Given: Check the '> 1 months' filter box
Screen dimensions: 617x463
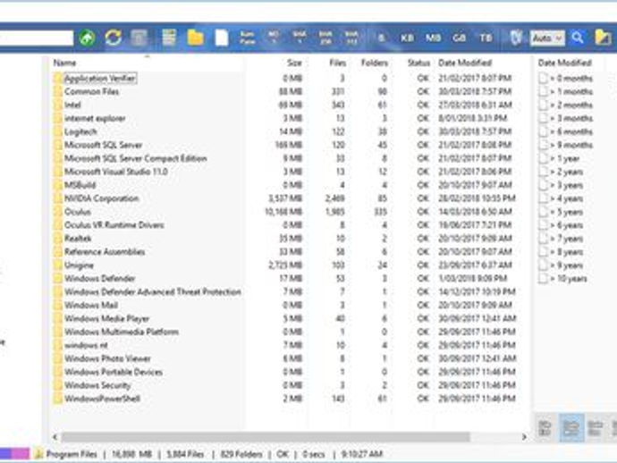Looking at the screenshot, I should point(543,92).
